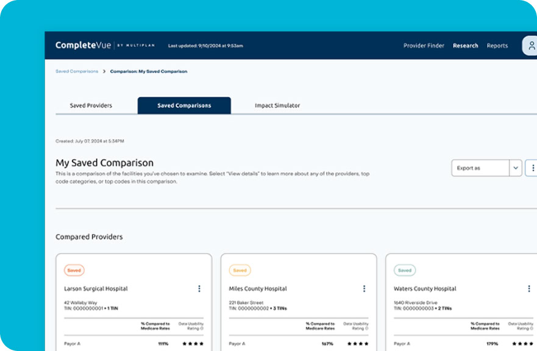This screenshot has width=537, height=351.
Task: Switch to the Saved Providers tab
Action: coord(91,105)
